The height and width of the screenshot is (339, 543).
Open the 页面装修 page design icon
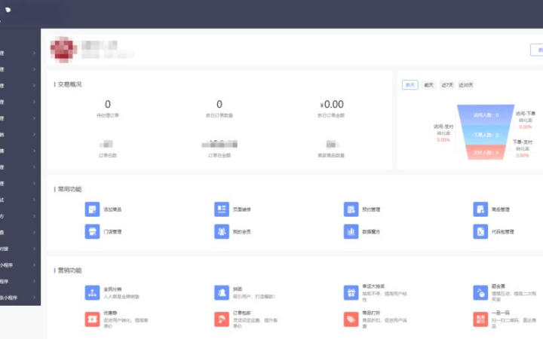pyautogui.click(x=222, y=209)
